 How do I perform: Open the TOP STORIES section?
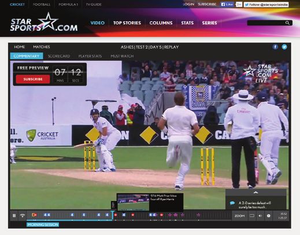click(127, 23)
